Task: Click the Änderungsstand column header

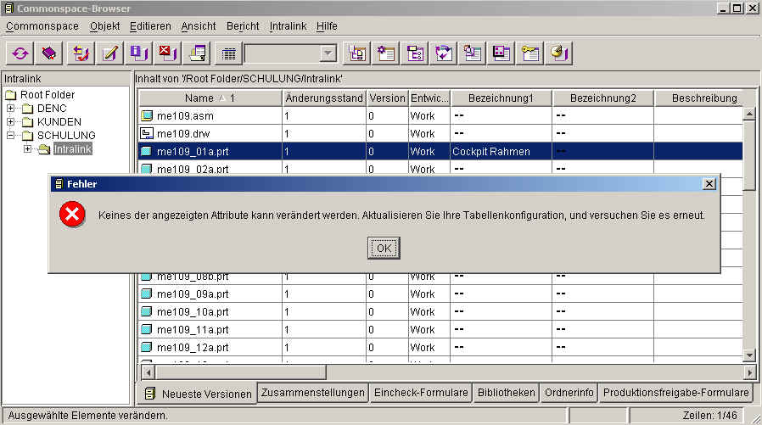Action: (324, 98)
